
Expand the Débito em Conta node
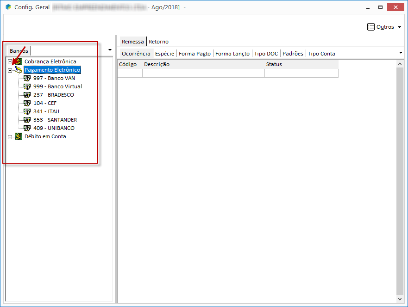[x=10, y=137]
